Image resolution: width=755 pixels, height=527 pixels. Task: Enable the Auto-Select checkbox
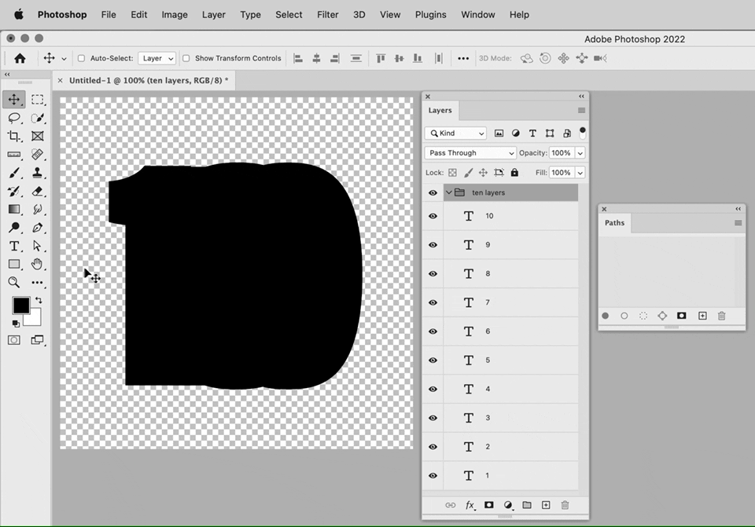click(x=81, y=58)
